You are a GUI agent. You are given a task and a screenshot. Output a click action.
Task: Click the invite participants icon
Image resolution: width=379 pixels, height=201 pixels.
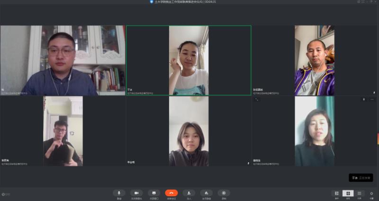(189, 193)
